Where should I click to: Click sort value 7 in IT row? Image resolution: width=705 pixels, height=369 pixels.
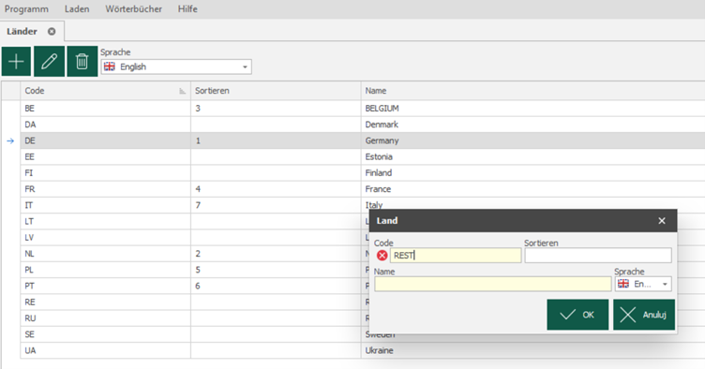pos(276,205)
